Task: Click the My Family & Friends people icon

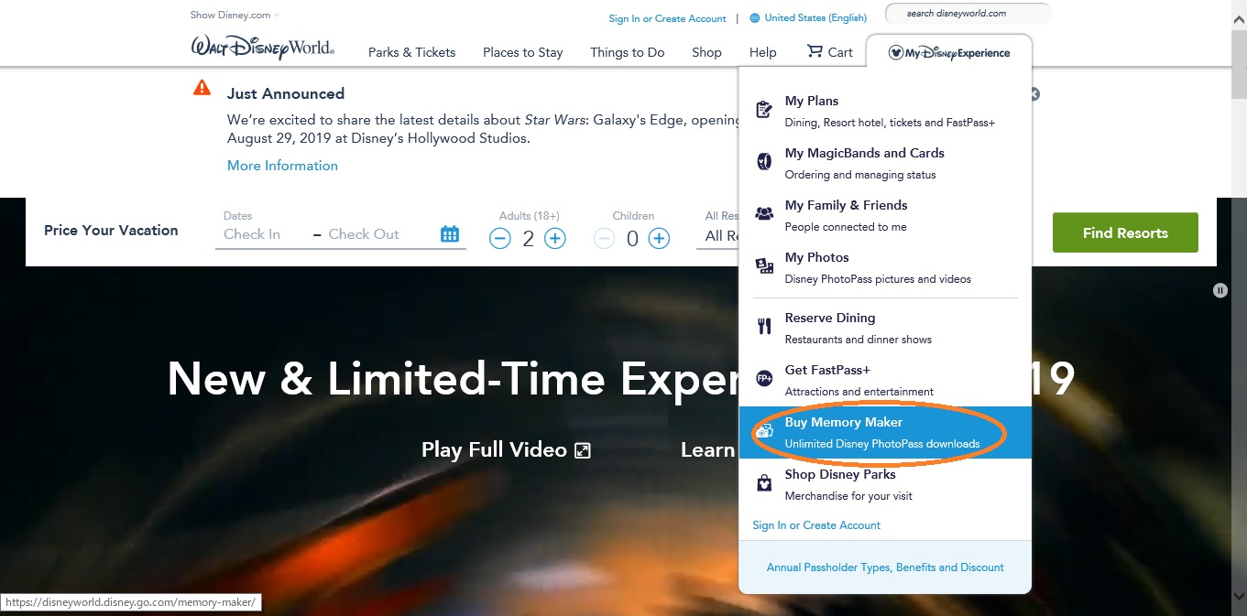Action: click(x=763, y=213)
